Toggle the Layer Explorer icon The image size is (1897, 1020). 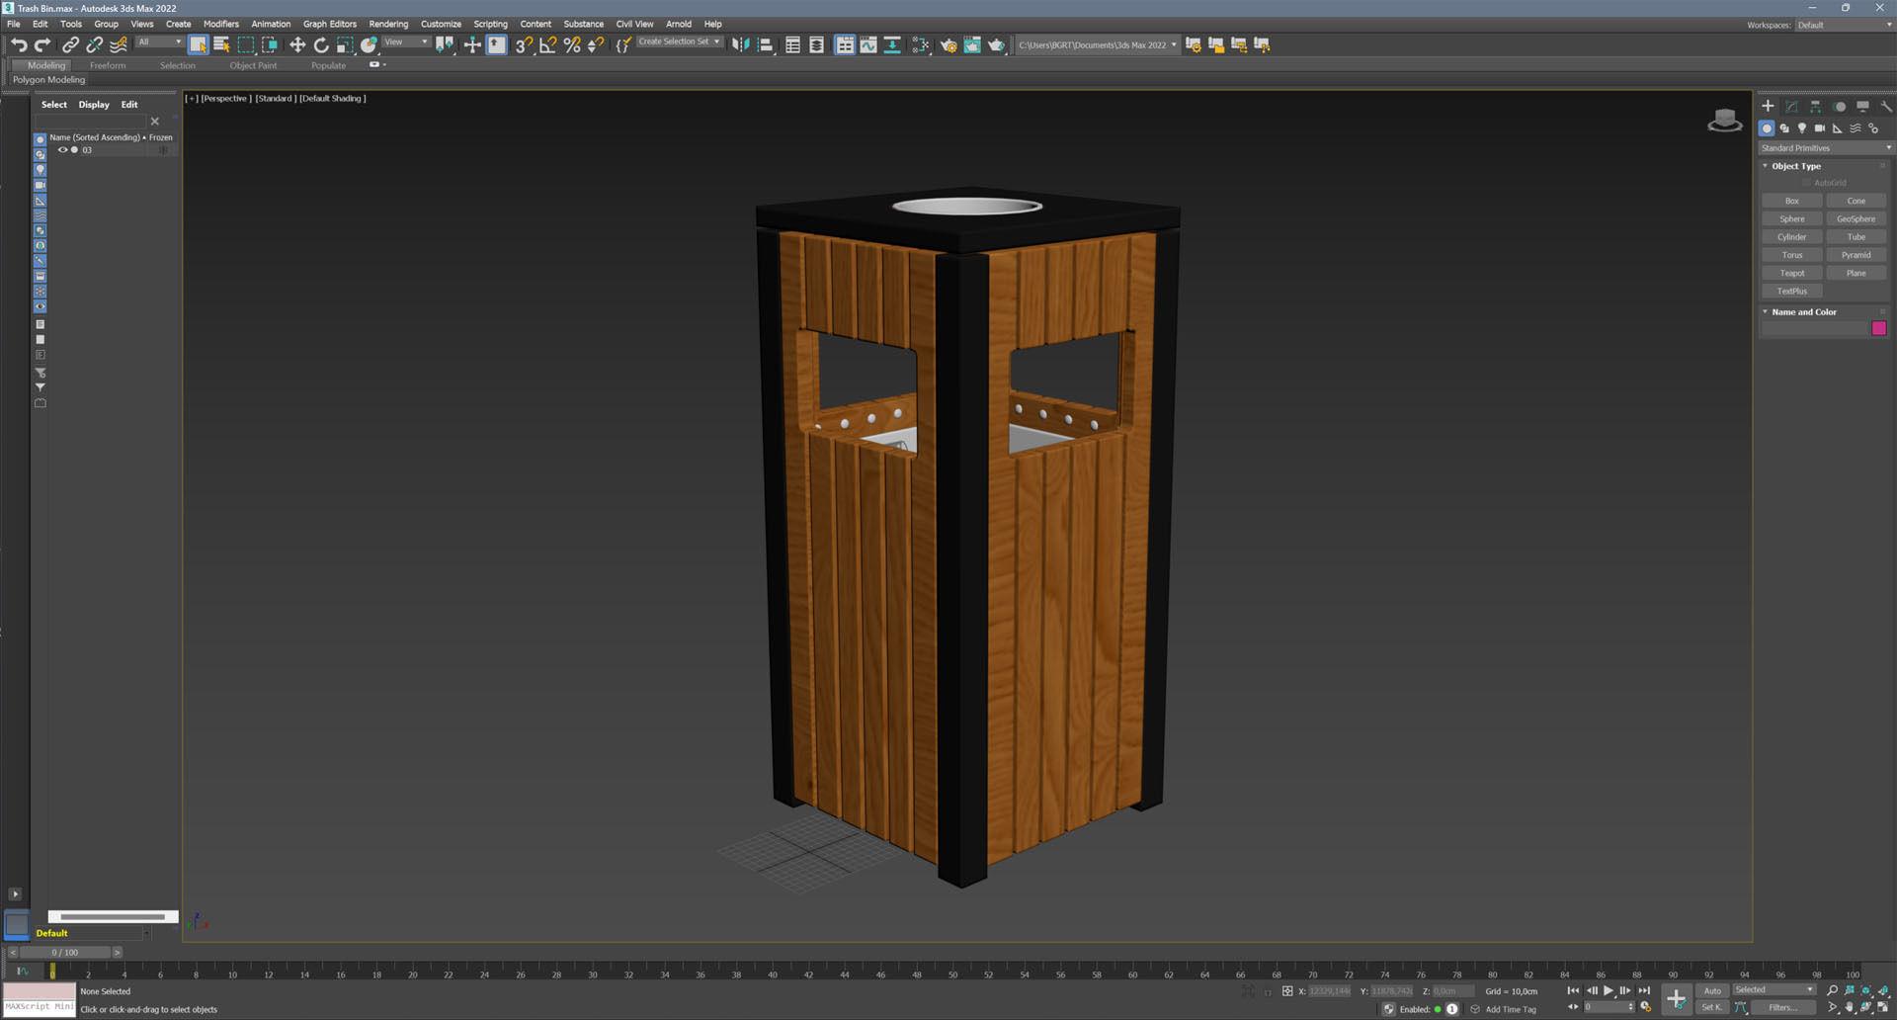[816, 44]
